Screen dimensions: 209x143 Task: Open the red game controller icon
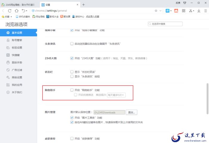176,11
